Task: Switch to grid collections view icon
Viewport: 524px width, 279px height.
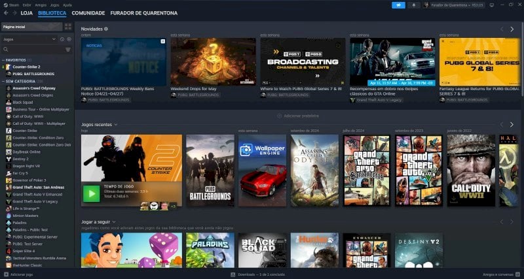Action: coord(68,27)
